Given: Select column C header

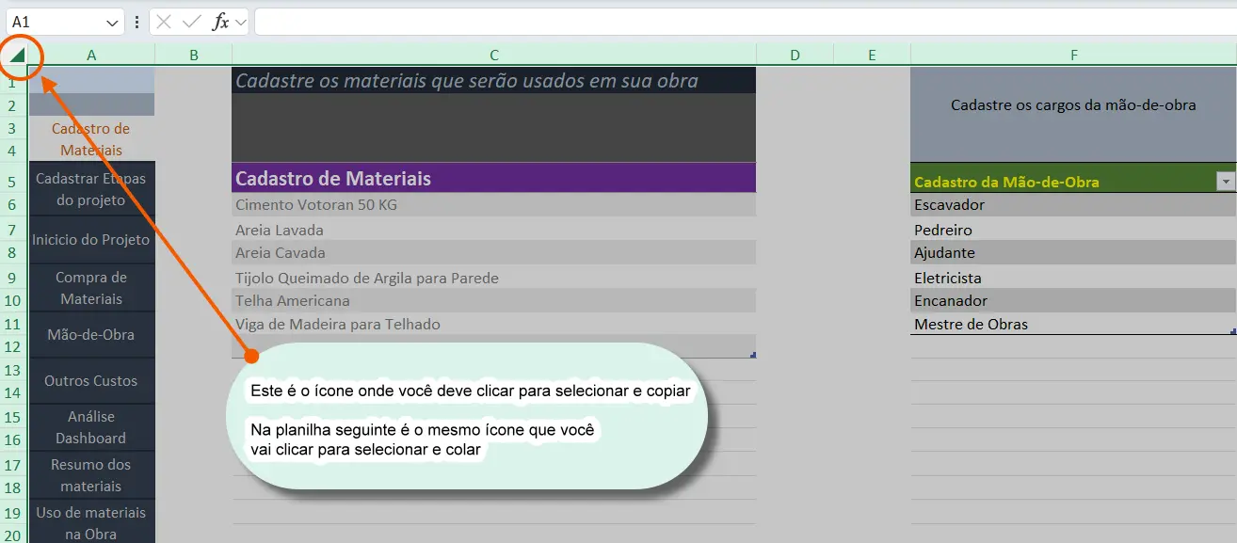Looking at the screenshot, I should (x=494, y=56).
